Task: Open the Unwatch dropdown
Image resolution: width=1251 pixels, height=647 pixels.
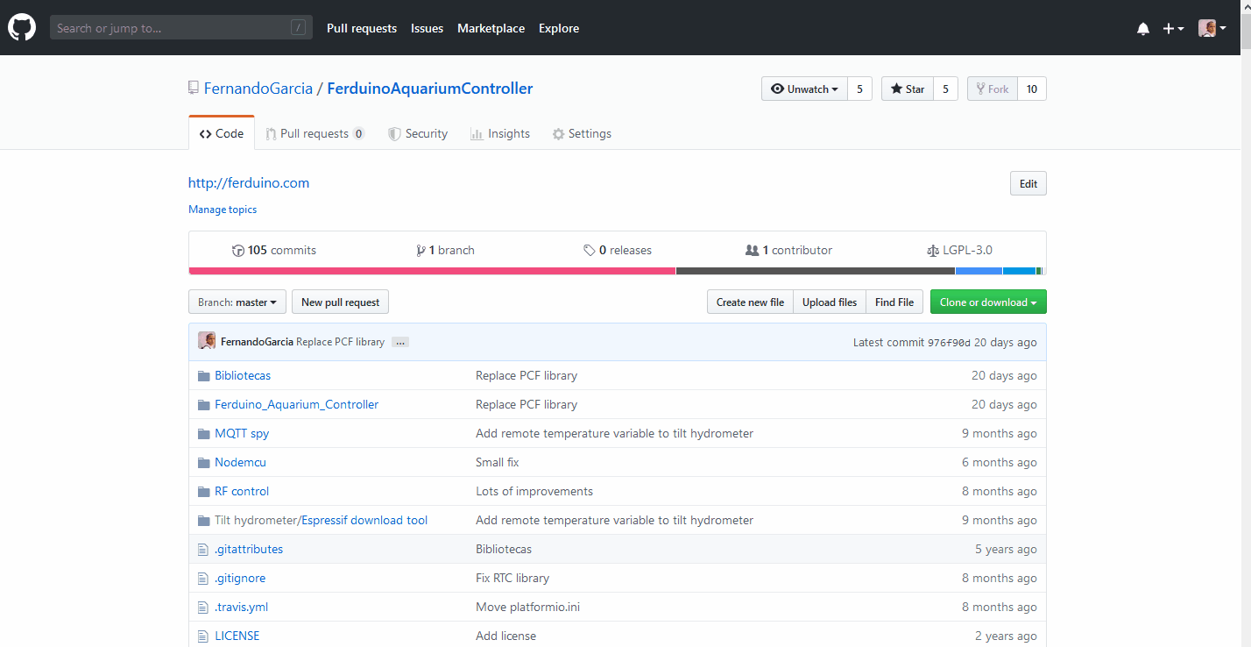Action: pyautogui.click(x=804, y=89)
